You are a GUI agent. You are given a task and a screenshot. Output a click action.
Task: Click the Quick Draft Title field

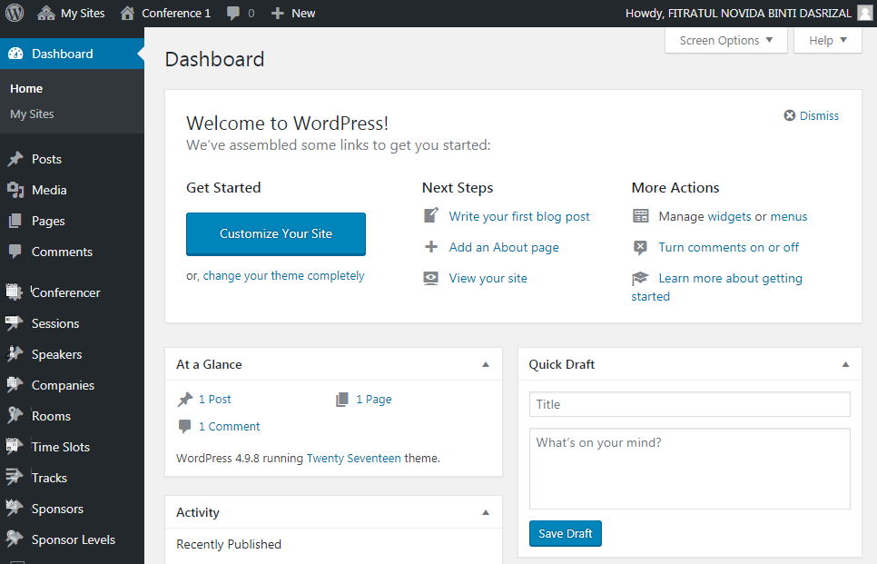690,404
